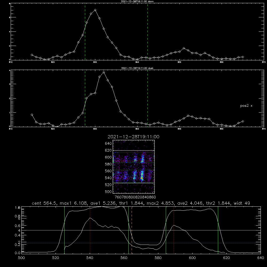Click the red dotted line near 589 in bottom plot
This screenshot has width=267, height=267.
[174, 230]
